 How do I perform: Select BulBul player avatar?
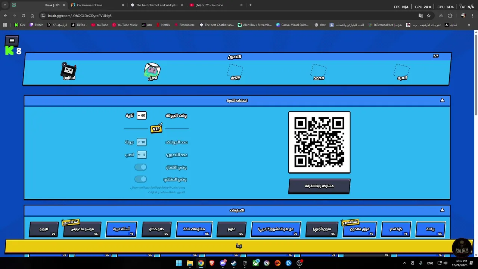click(69, 71)
